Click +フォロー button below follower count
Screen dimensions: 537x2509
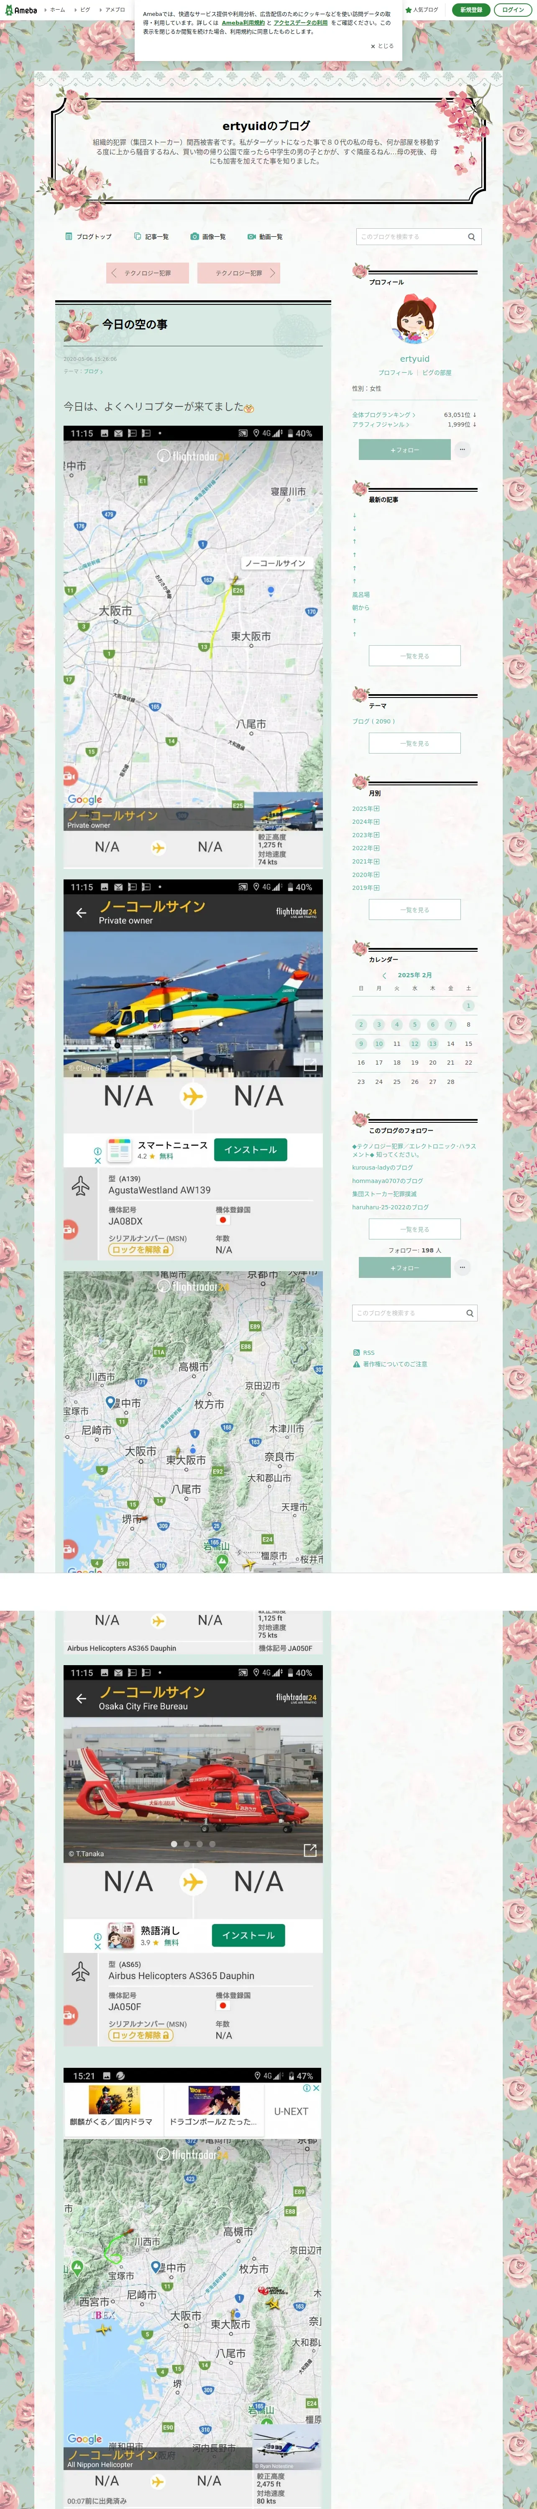point(404,1267)
